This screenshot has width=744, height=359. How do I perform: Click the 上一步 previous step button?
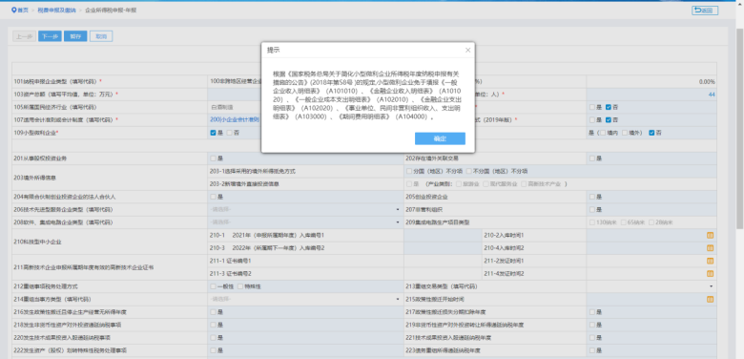[24, 36]
